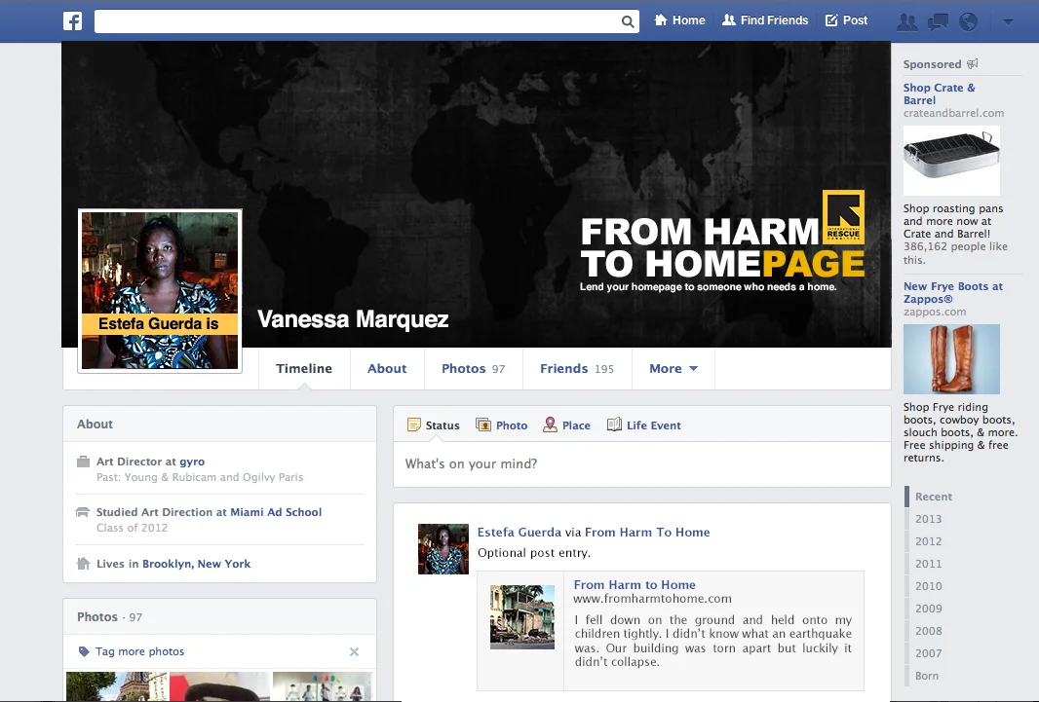Click the Life Event book icon
This screenshot has width=1039, height=702.
click(x=614, y=425)
